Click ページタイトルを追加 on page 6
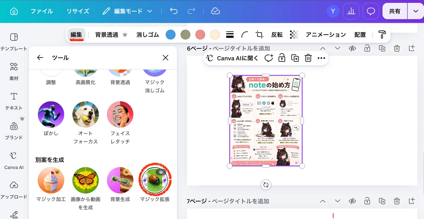424x219 pixels. click(x=241, y=48)
